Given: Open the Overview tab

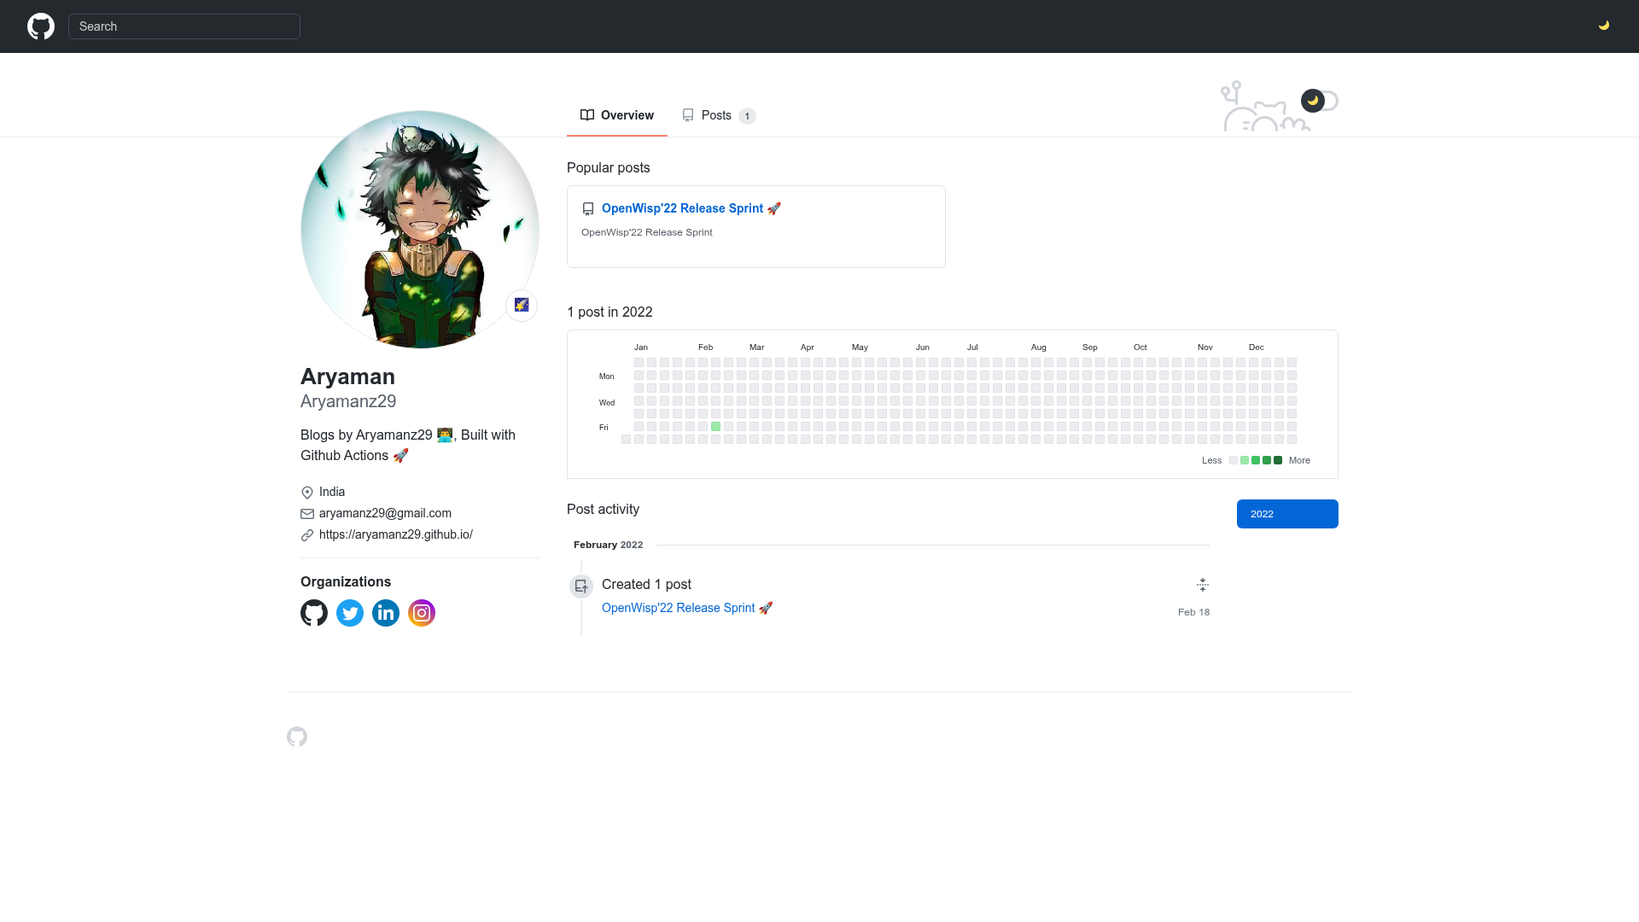Looking at the screenshot, I should 617,115.
